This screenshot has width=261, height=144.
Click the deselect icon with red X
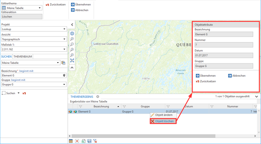(77, 141)
